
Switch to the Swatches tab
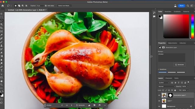point(168,12)
